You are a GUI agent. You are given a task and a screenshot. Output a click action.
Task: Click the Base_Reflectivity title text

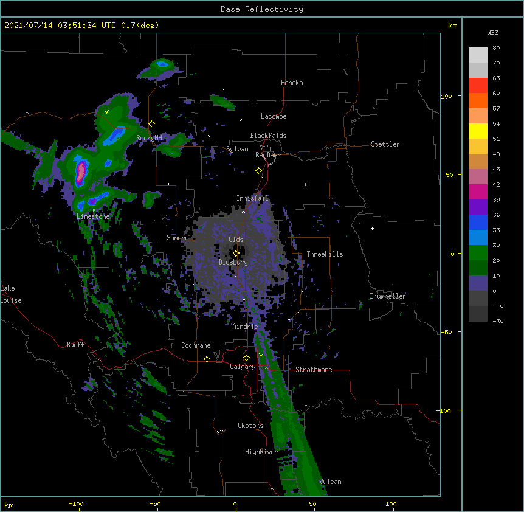(261, 9)
